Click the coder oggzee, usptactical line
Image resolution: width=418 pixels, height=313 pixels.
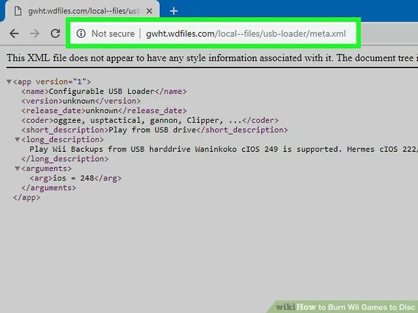coord(150,120)
